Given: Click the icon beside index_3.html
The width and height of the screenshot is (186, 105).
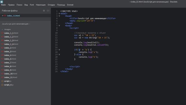Looking at the screenshot, I should [2, 51].
